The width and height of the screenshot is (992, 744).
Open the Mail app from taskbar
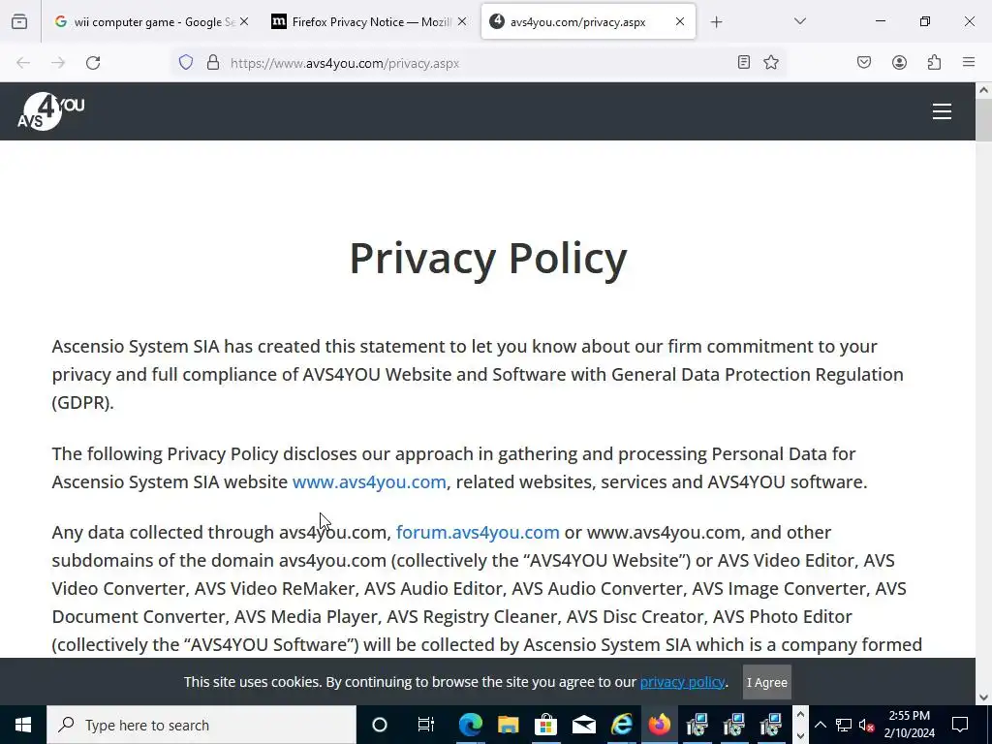tap(583, 725)
